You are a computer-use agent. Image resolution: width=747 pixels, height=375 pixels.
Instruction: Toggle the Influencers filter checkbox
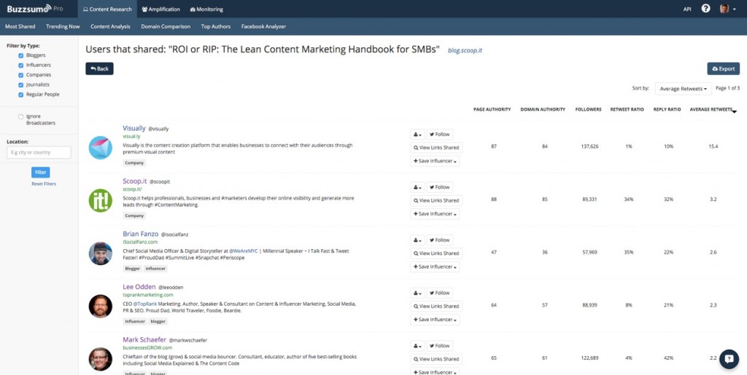click(20, 65)
